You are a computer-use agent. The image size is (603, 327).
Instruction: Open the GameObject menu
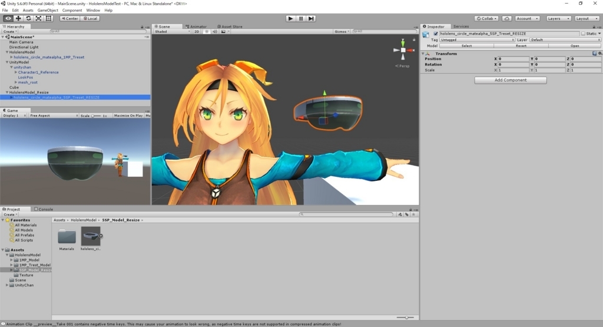[48, 11]
